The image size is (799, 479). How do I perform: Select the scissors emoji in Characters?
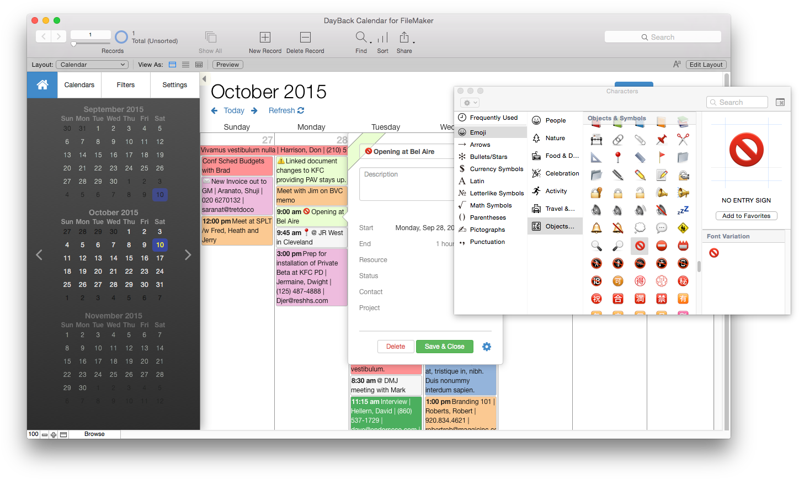click(683, 139)
